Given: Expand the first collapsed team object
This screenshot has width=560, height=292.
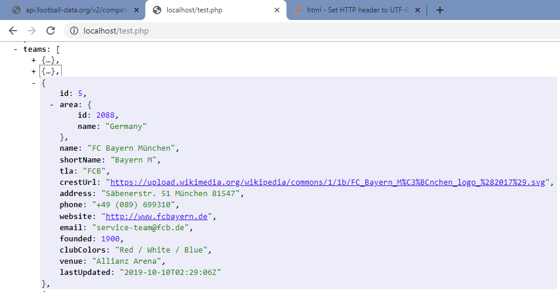Looking at the screenshot, I should pyautogui.click(x=34, y=61).
